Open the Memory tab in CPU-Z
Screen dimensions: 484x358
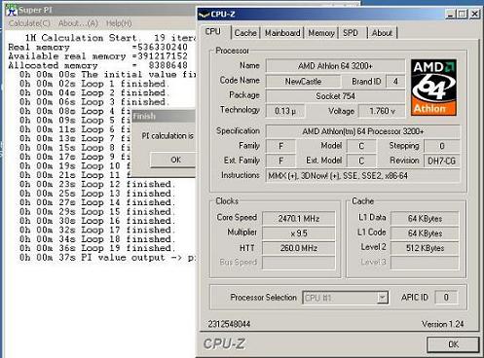coord(321,33)
